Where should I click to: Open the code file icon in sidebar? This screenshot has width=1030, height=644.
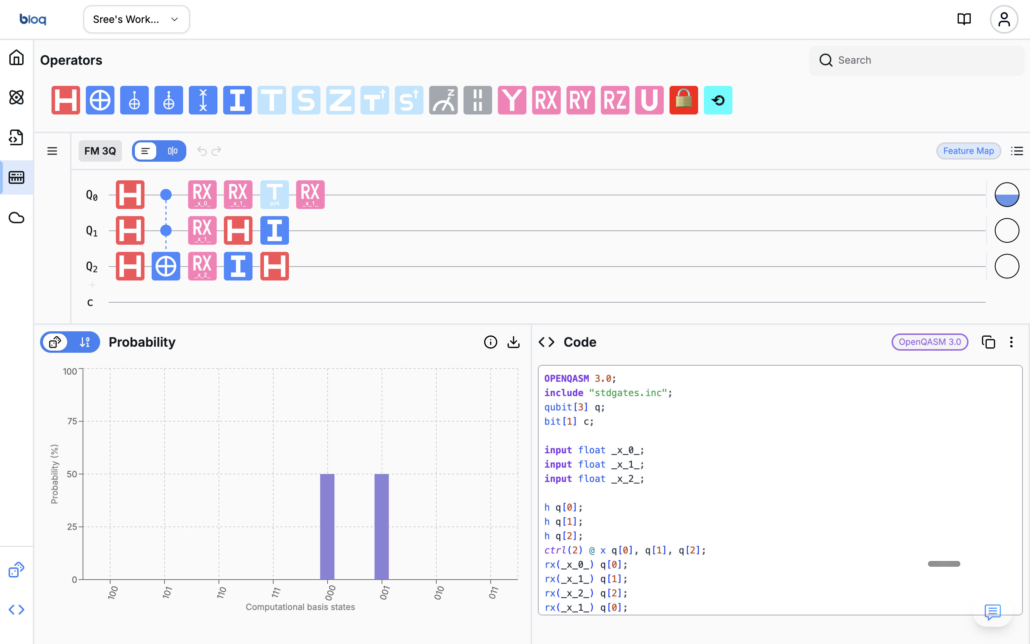[16, 138]
